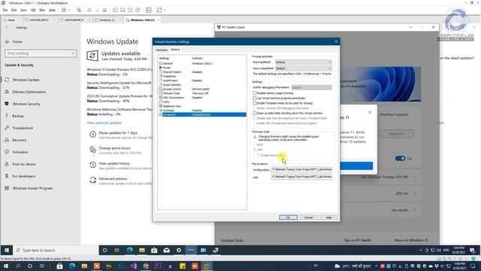Open Microsoft Edge in the guest taskbar
Image resolution: width=481 pixels, height=271 pixels.
(x=130, y=250)
